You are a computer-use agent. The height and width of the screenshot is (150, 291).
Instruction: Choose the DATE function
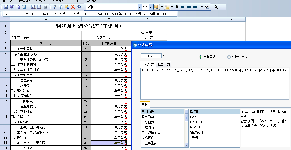tap(215, 112)
